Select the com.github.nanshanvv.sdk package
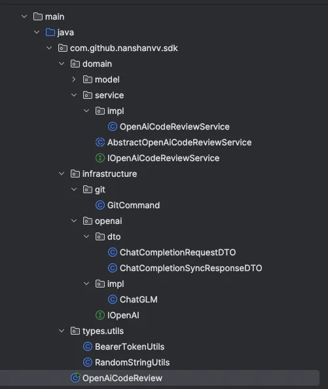This screenshot has height=389, width=328. point(124,48)
